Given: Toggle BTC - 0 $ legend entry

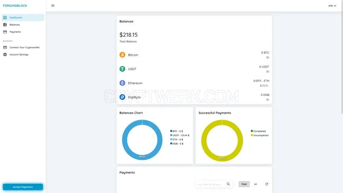Looking at the screenshot, I should [176, 131].
